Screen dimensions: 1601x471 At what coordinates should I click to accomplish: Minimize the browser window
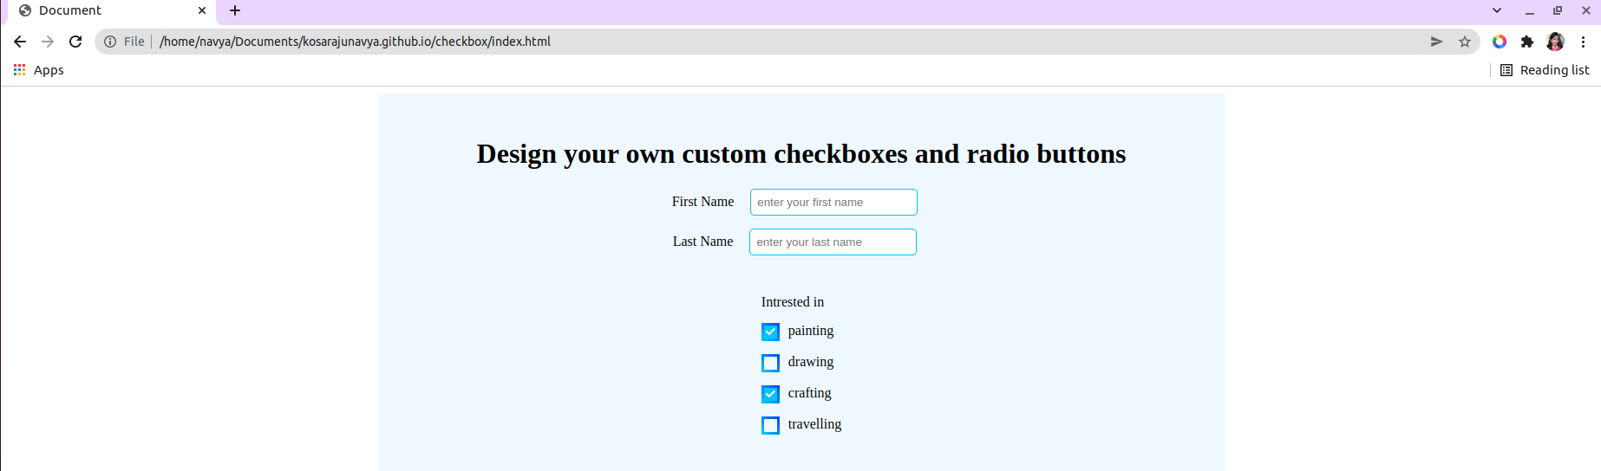[1530, 11]
